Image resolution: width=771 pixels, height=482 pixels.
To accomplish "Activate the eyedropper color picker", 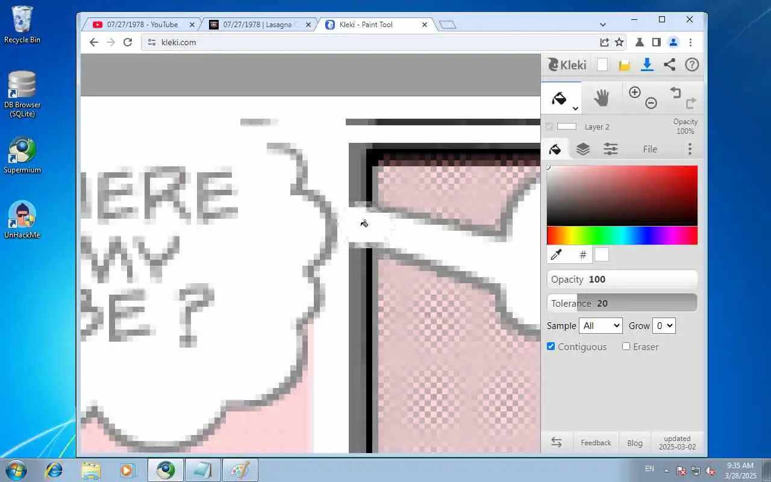I will click(557, 255).
